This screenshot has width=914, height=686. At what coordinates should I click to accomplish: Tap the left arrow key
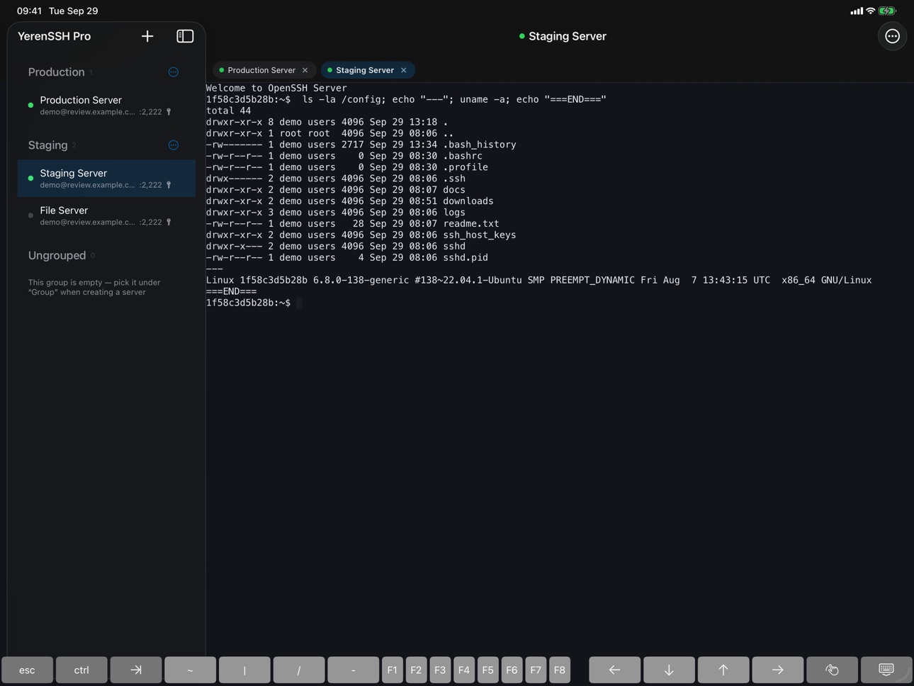(x=614, y=670)
